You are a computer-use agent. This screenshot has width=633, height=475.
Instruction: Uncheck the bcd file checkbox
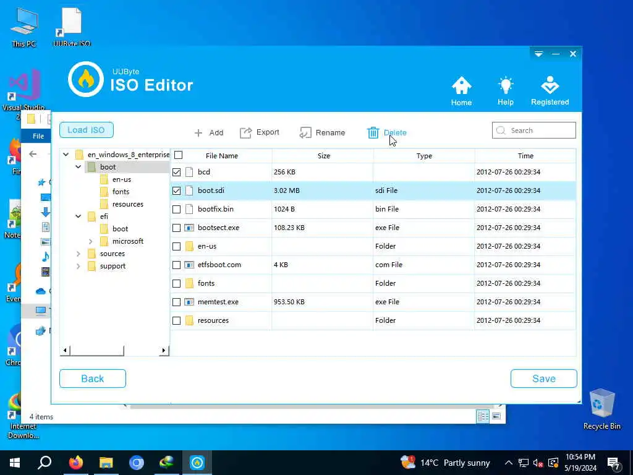[x=176, y=172]
